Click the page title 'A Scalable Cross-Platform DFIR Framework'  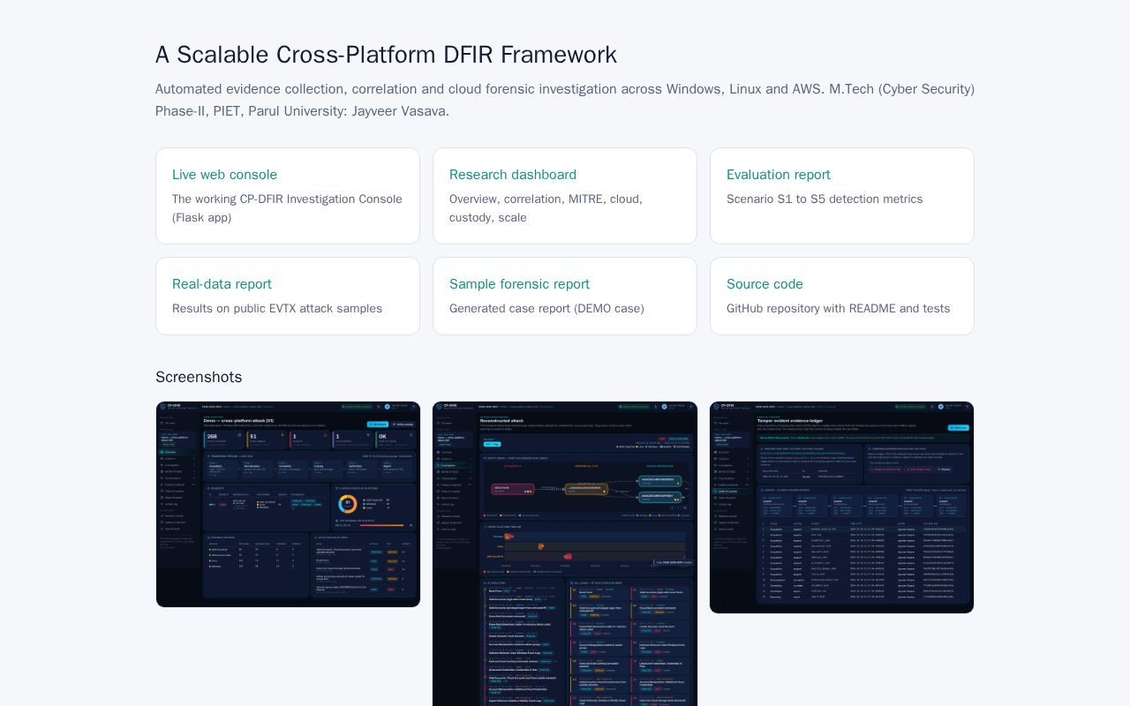point(386,55)
